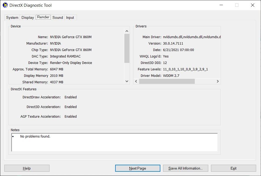Switch to the System tab
This screenshot has width=261, height=176.
[x=12, y=17]
